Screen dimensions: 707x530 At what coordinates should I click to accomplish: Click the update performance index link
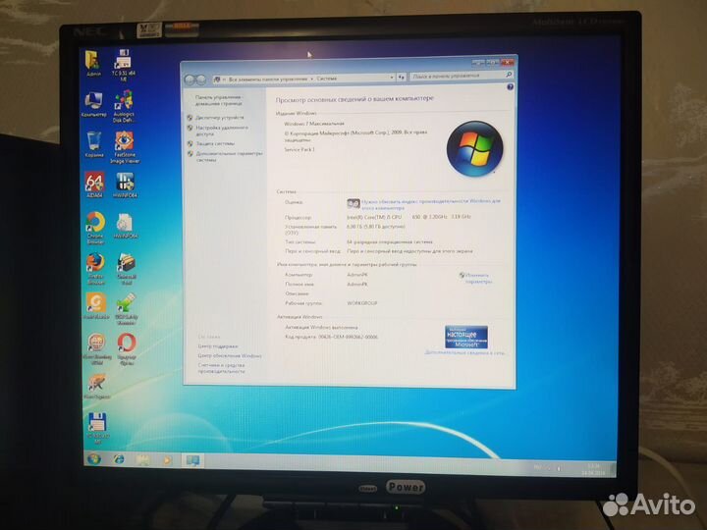pos(431,204)
